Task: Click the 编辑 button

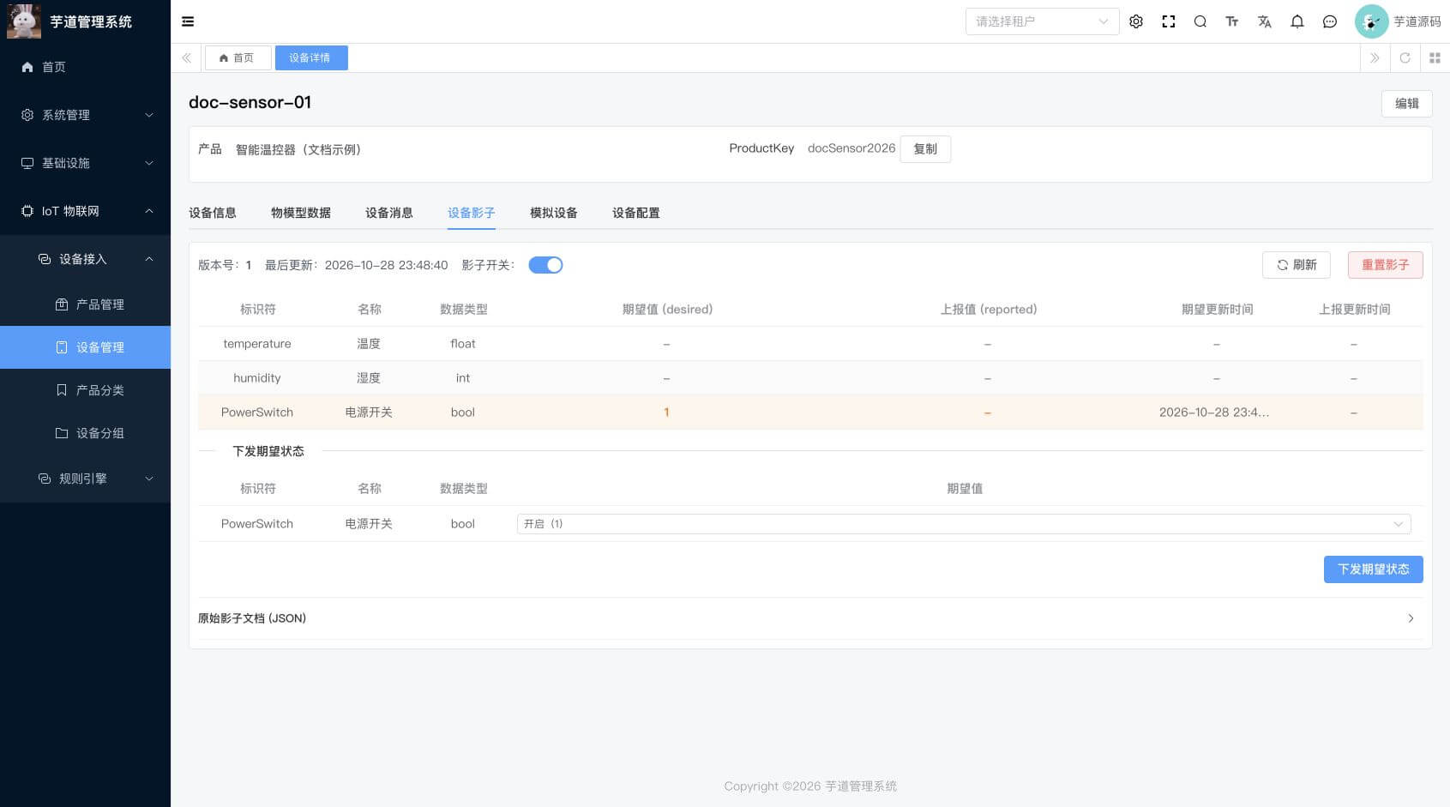Action: click(x=1406, y=104)
